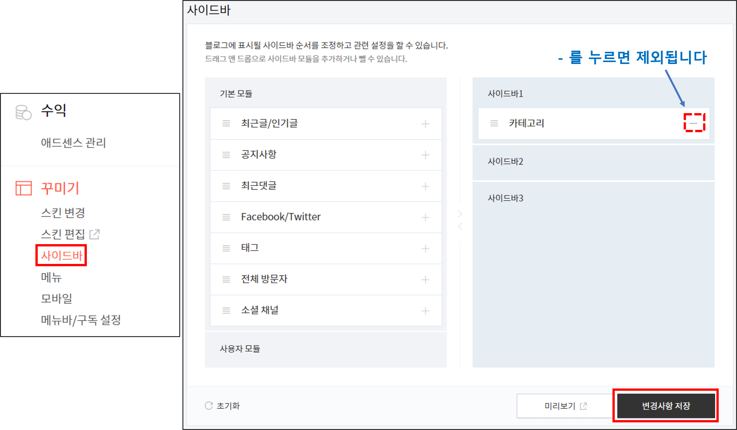
Task: Remove 카테고리 module with minus button
Action: point(694,124)
